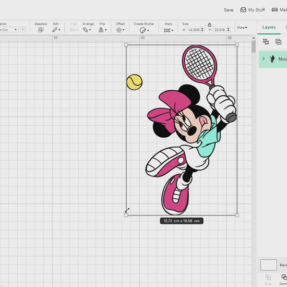Expand the More toolbar menu
Screen dimensions: 287x287
pos(242,28)
